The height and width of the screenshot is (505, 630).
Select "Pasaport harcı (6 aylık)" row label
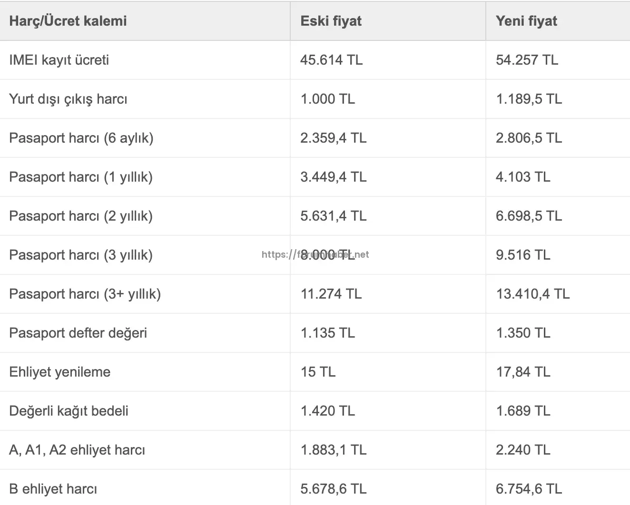click(x=81, y=138)
